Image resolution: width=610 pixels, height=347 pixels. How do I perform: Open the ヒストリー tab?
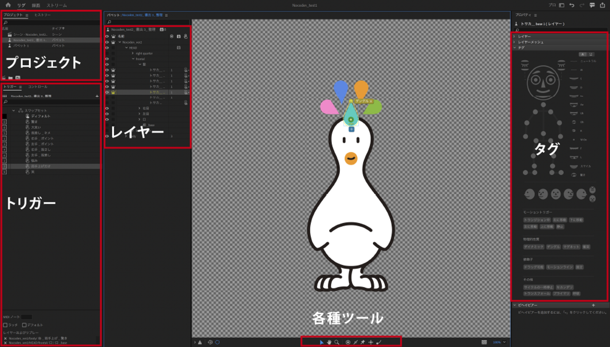click(x=42, y=15)
